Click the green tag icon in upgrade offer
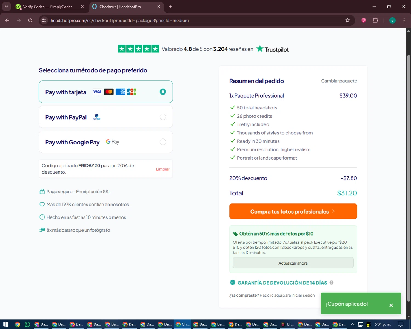The image size is (411, 329). 235,234
